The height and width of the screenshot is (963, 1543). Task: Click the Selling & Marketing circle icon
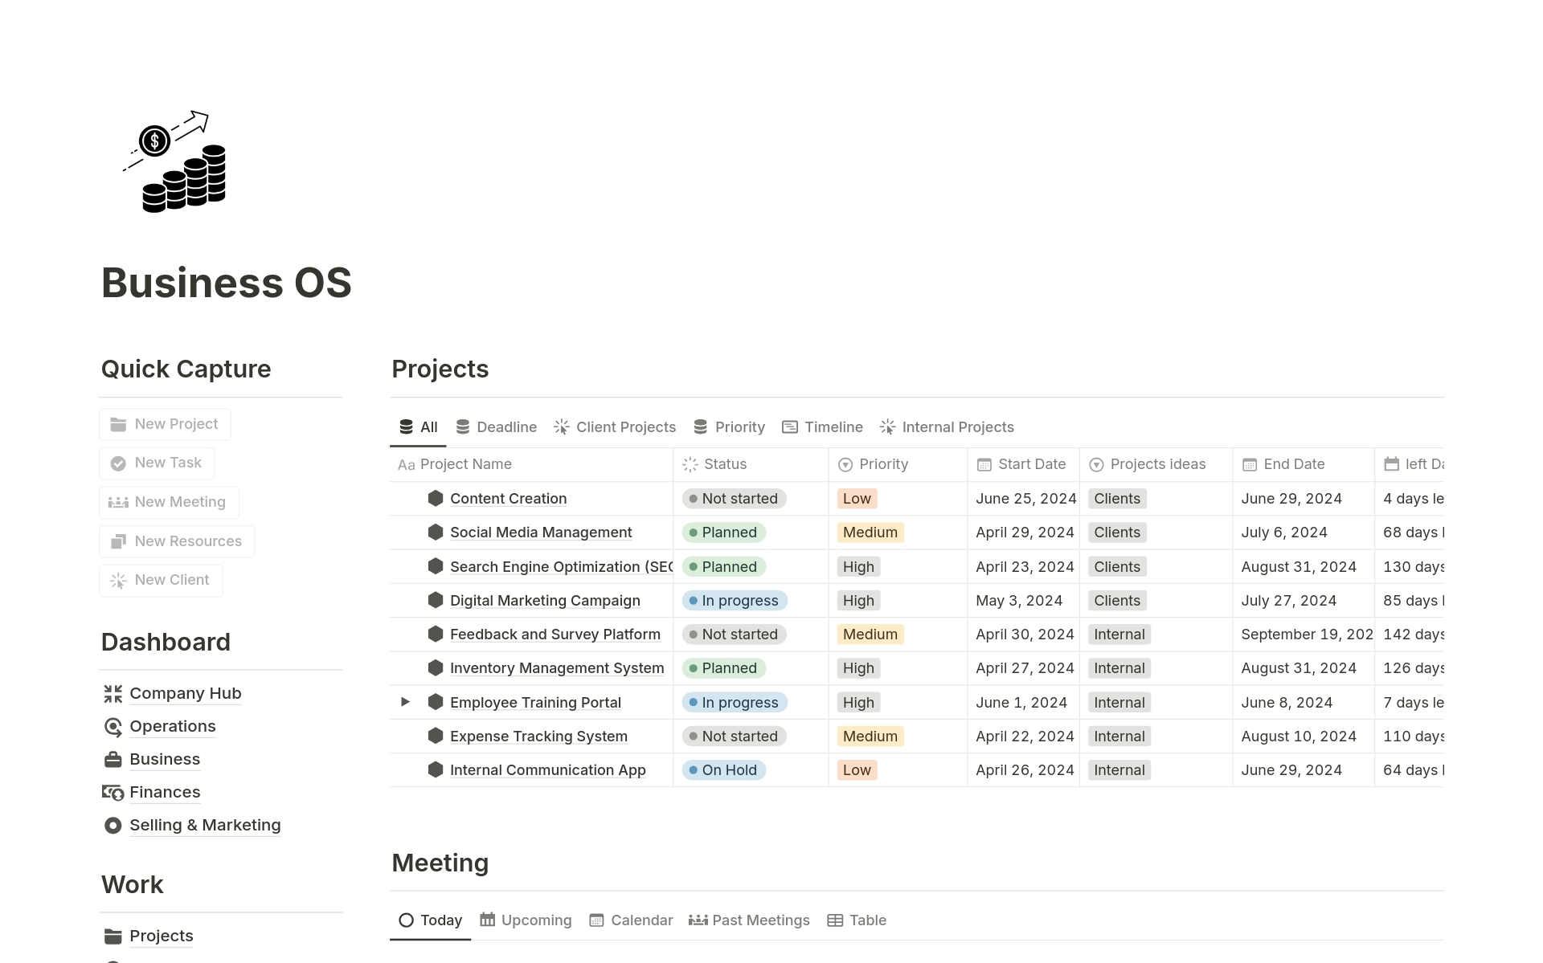click(113, 826)
